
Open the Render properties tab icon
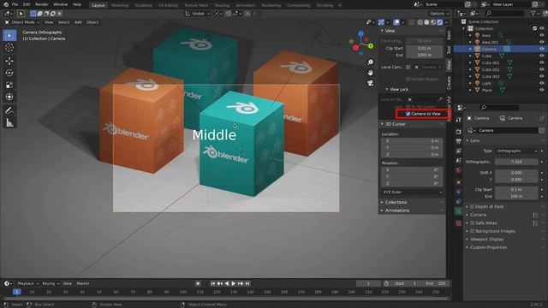tap(459, 132)
